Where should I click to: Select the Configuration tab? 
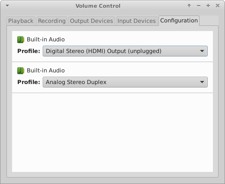[x=179, y=21]
